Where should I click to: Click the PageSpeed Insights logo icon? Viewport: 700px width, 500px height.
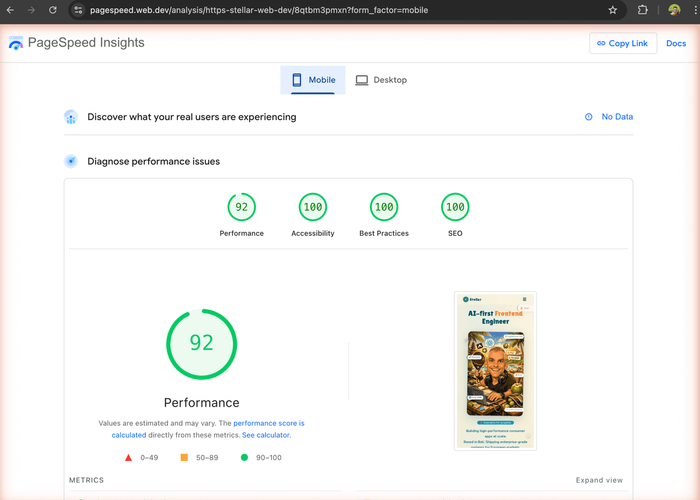[16, 42]
